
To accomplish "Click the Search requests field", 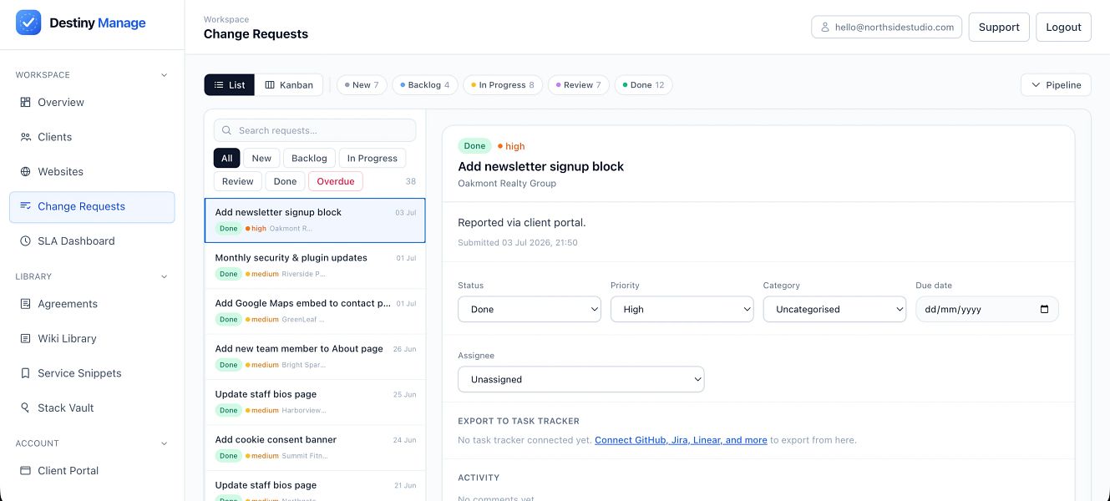I will (315, 130).
